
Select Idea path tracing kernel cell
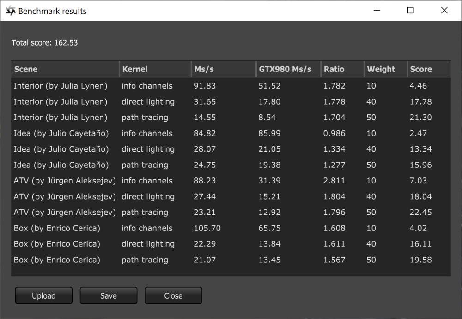(x=145, y=165)
